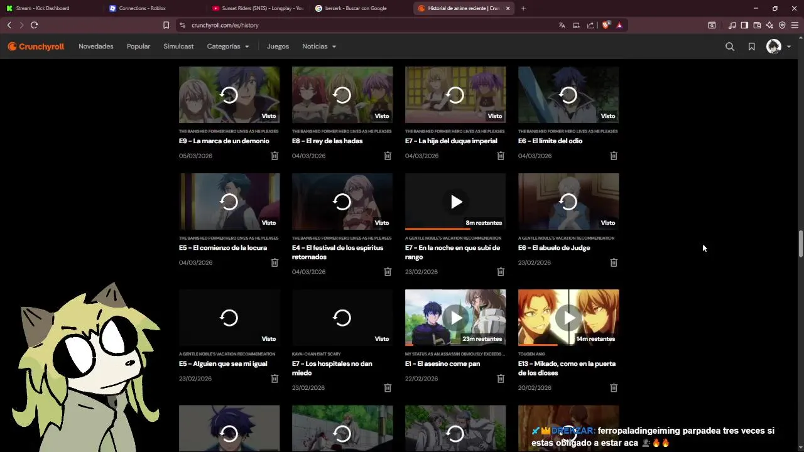Toggle browser sidebar panel
This screenshot has width=804, height=452.
[744, 25]
